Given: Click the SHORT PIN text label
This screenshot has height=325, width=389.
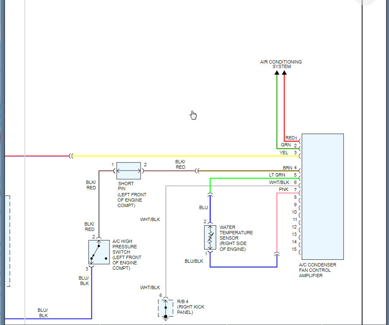Looking at the screenshot, I should [126, 186].
